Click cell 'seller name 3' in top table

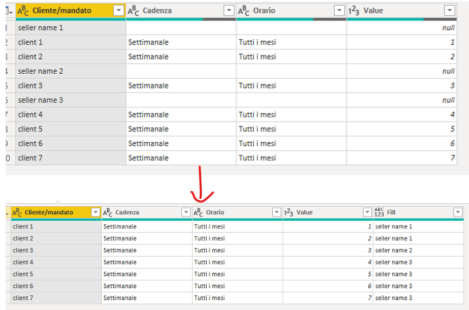pyautogui.click(x=71, y=100)
